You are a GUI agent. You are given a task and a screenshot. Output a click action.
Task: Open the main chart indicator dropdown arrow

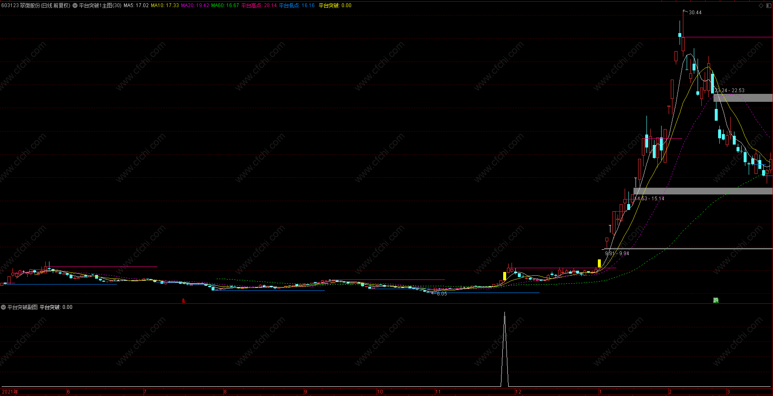click(x=75, y=5)
